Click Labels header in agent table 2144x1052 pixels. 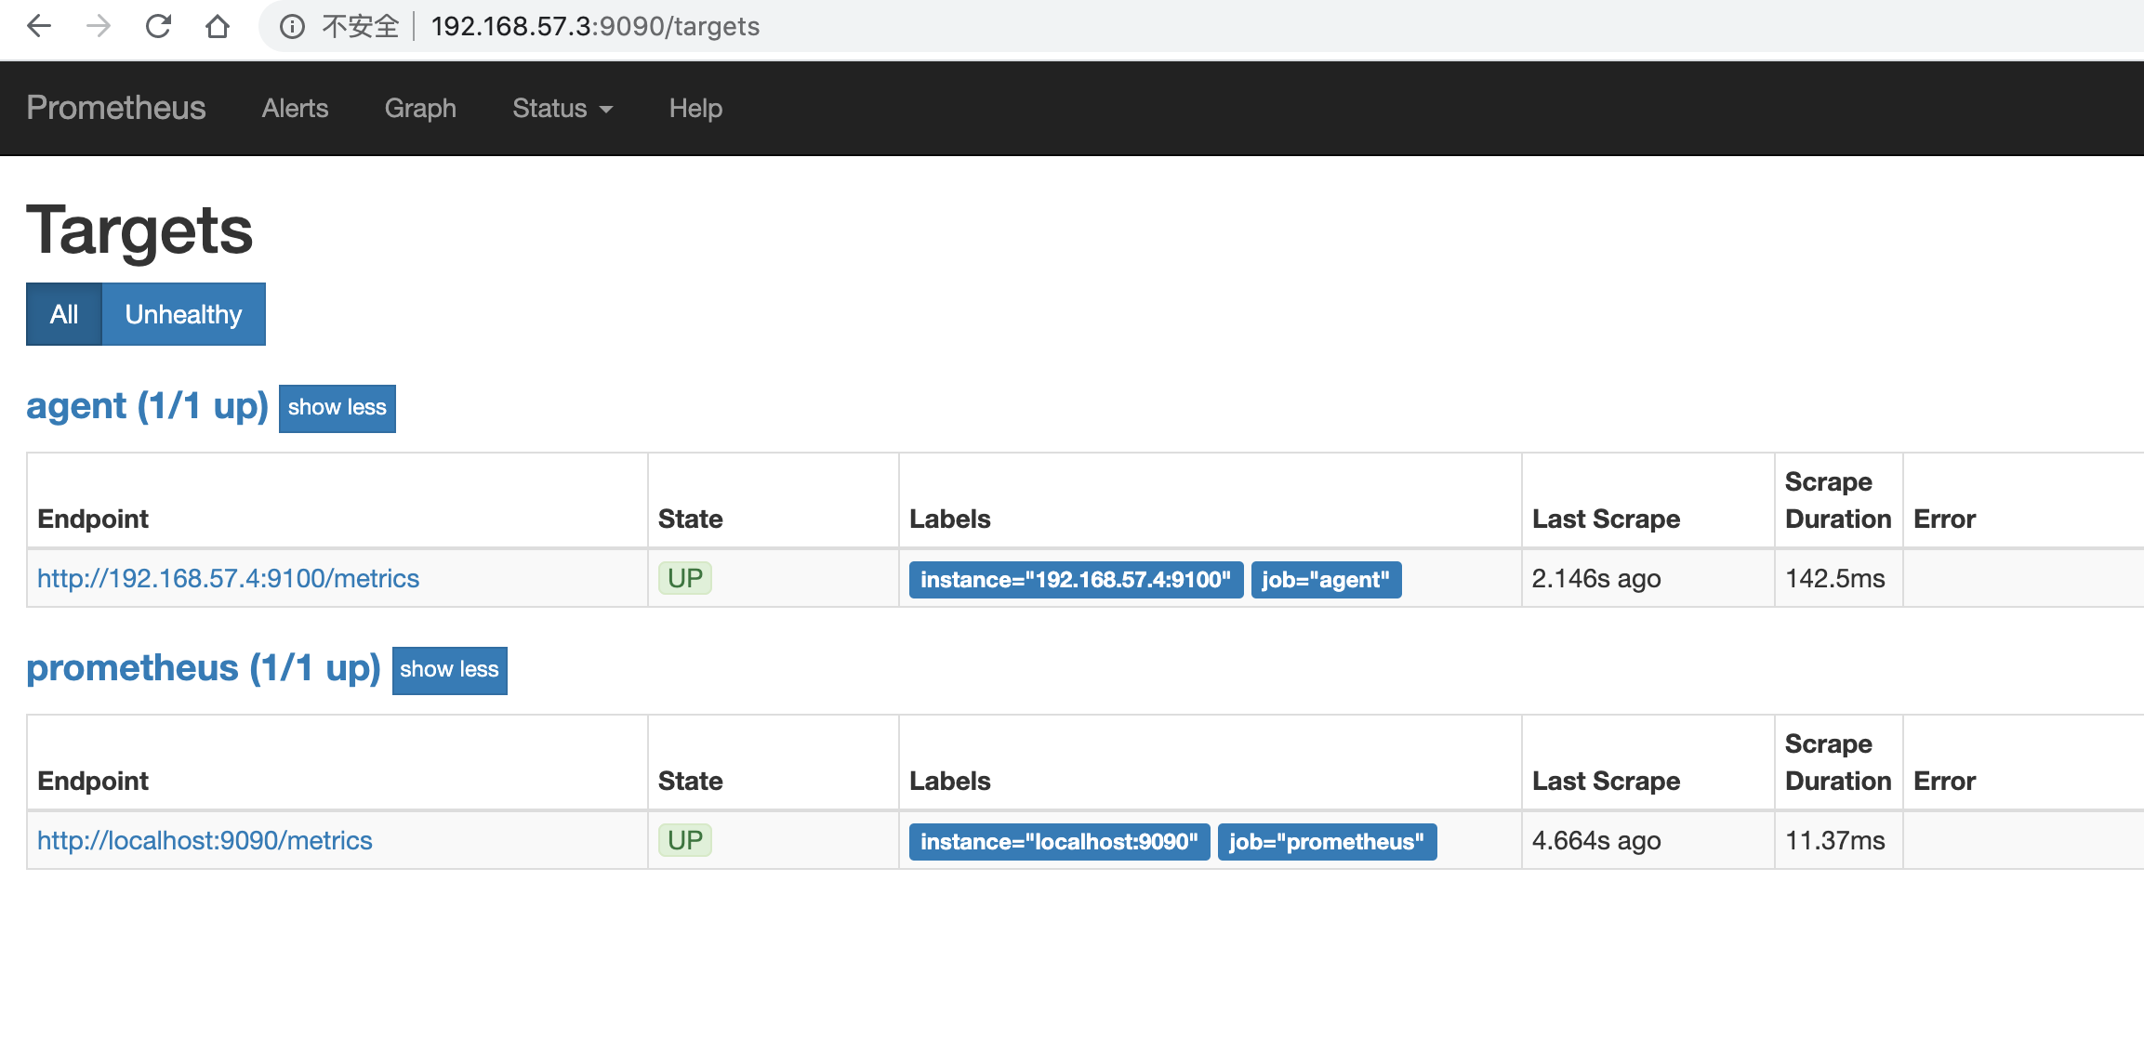click(x=950, y=519)
